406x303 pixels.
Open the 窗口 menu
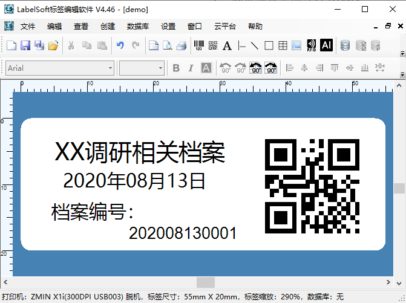pyautogui.click(x=195, y=27)
